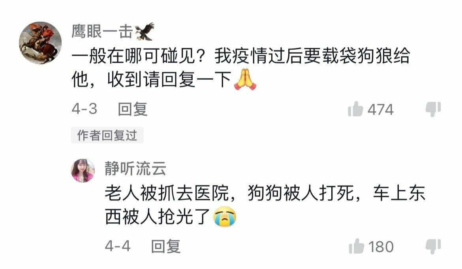Like the comment by 鹰眼一击
Viewport: 462px width, 269px height.
click(355, 109)
